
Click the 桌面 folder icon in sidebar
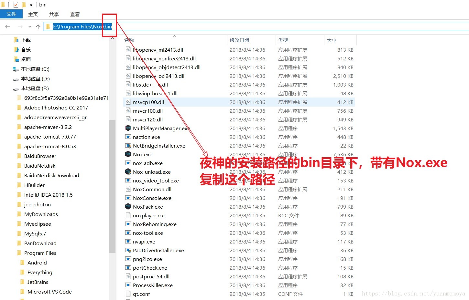(x=16, y=59)
